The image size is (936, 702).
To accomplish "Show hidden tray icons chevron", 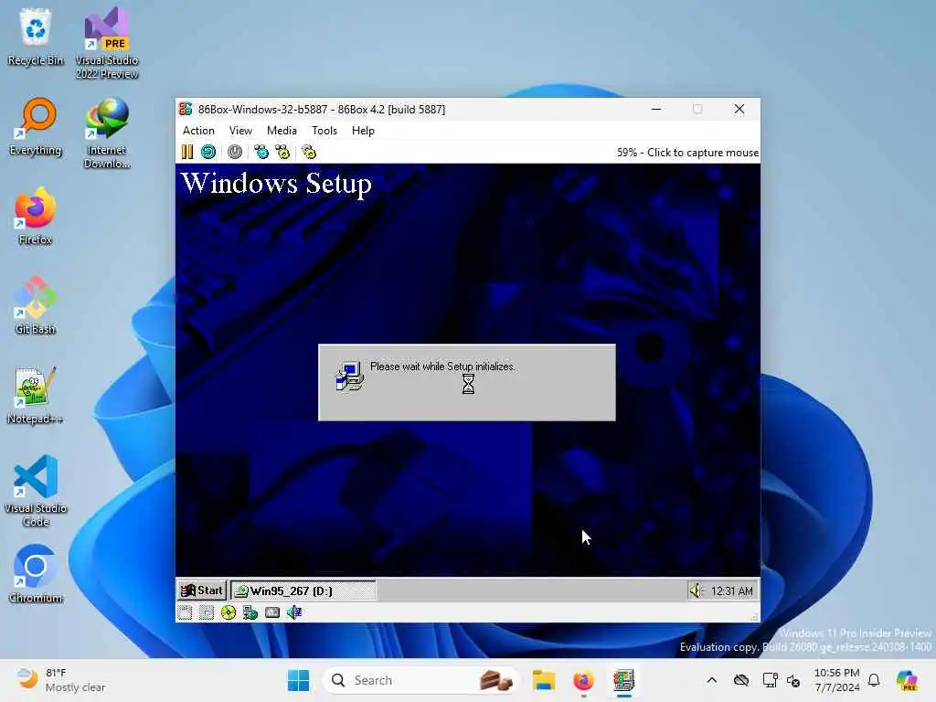I will point(711,680).
